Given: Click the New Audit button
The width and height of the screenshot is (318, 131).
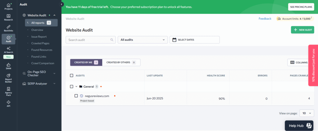Looking at the screenshot, I should [302, 30].
